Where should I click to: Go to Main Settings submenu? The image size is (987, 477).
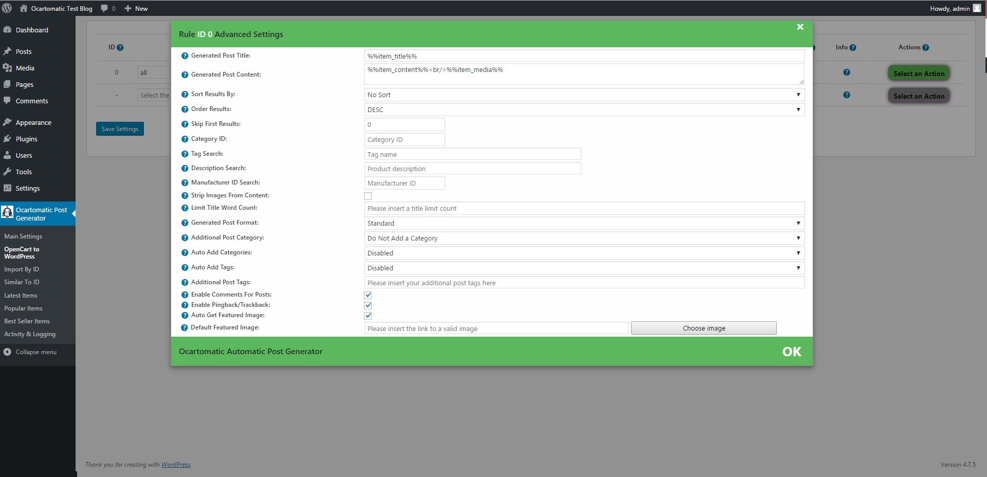(23, 236)
